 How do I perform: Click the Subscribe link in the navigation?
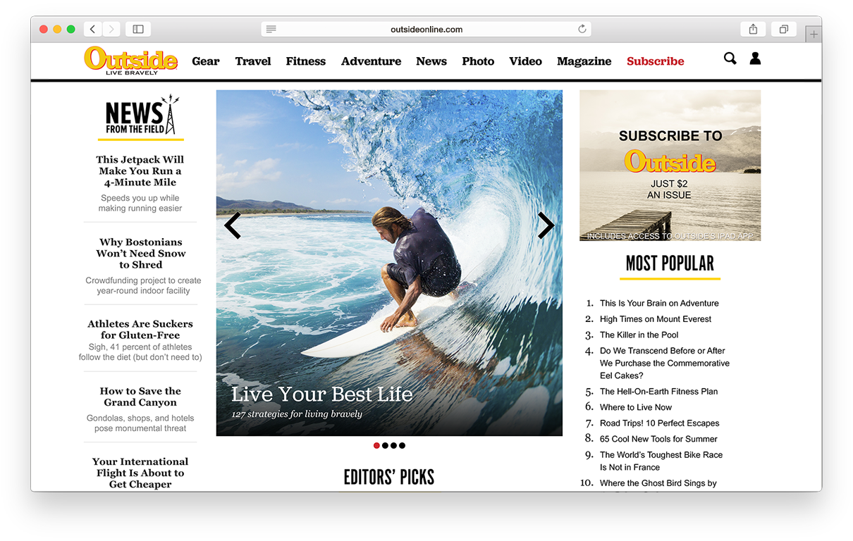655,61
